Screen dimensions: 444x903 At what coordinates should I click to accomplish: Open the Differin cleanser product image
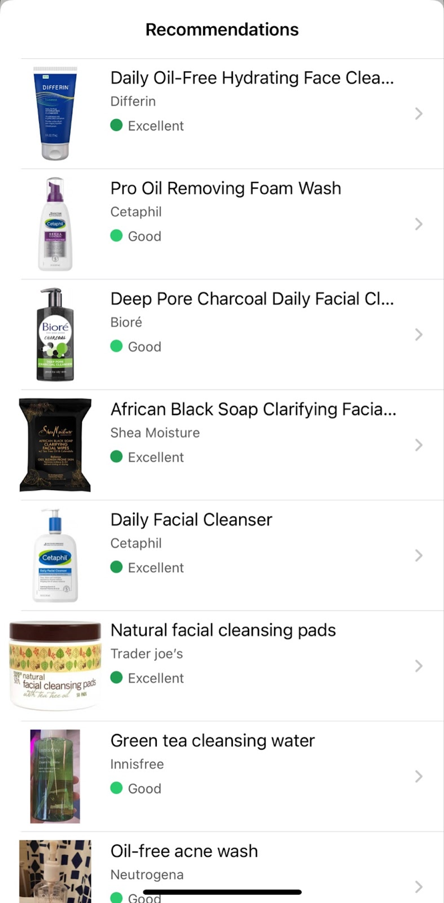pos(55,113)
